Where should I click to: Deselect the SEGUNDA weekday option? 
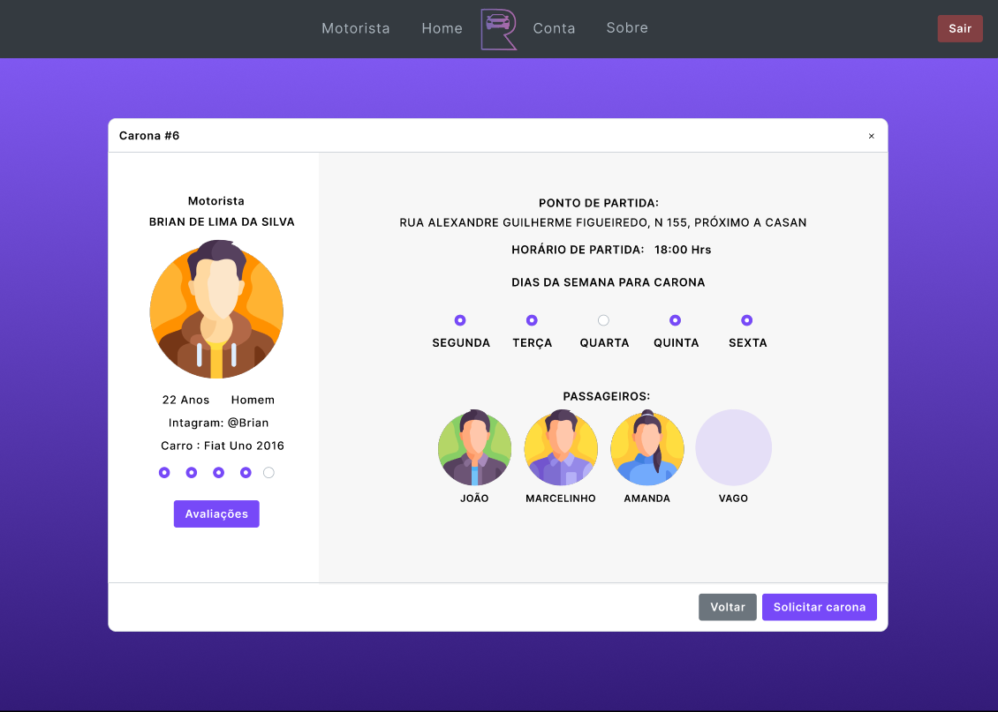point(460,320)
